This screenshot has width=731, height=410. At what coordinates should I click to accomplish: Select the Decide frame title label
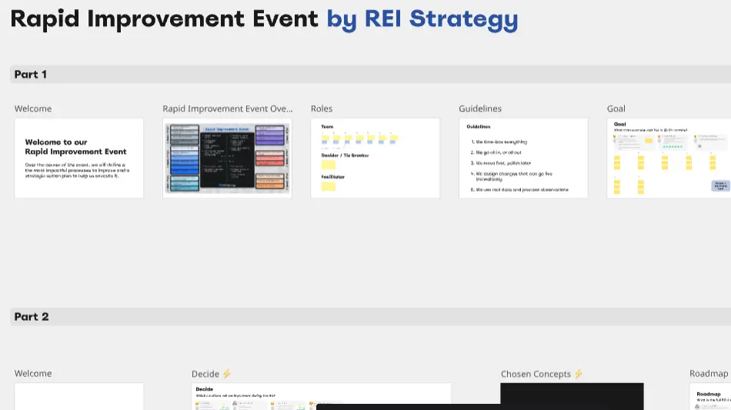[205, 374]
